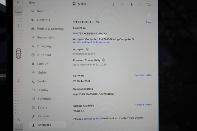Show Autopilot package info icon

tap(87, 49)
